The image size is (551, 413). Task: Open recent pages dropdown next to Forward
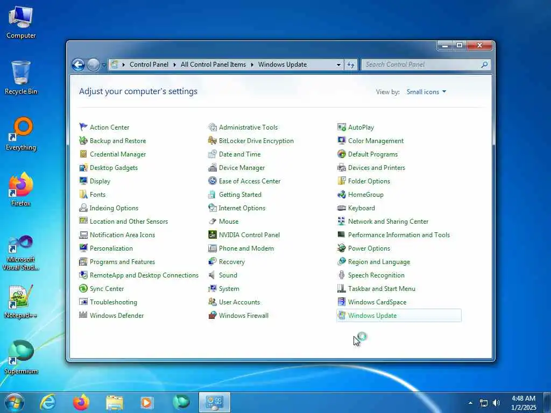[104, 65]
